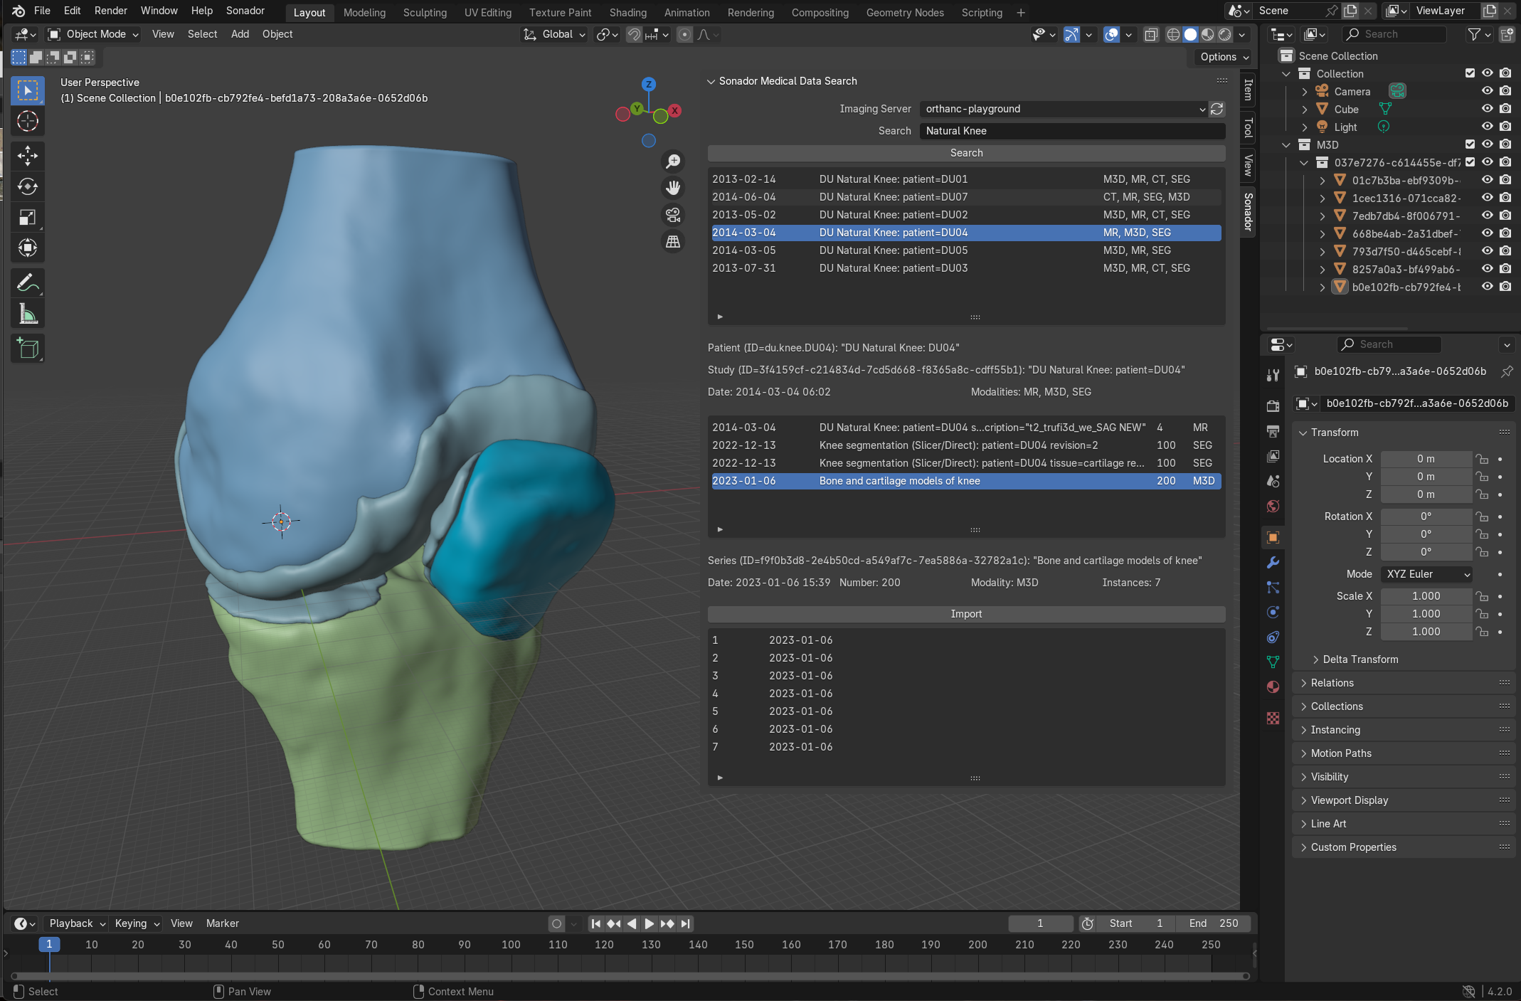Select wireframe viewport shading
Viewport: 1521px width, 1001px height.
point(1173,34)
